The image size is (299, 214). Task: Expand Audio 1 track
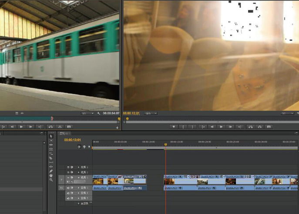[78, 188]
